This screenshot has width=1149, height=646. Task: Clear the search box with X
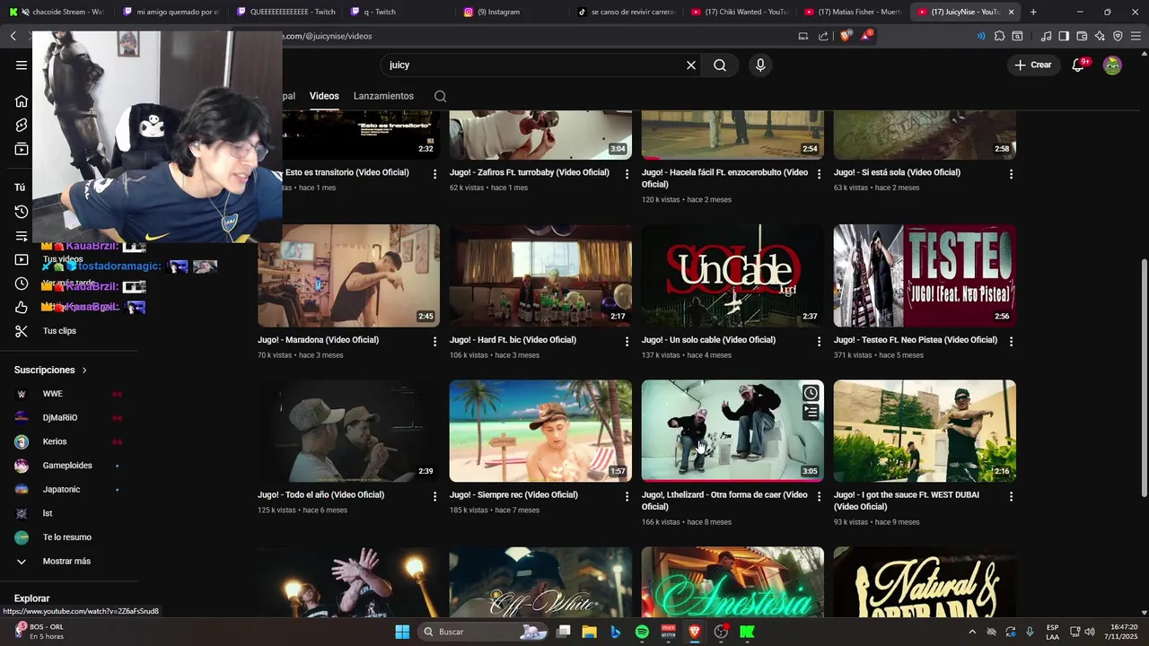(691, 65)
